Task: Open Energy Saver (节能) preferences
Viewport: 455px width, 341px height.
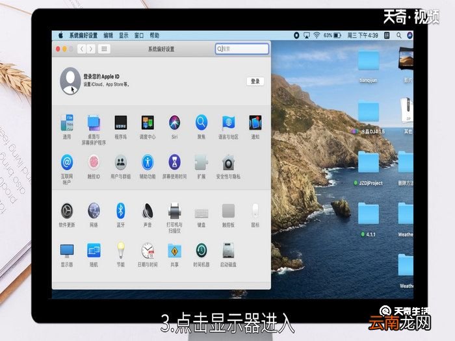Action: [121, 250]
